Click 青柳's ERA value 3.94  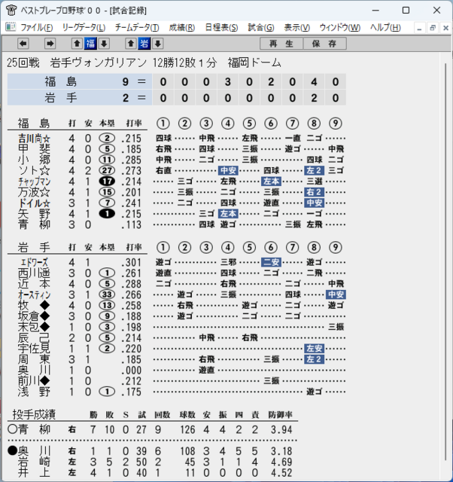(x=281, y=429)
